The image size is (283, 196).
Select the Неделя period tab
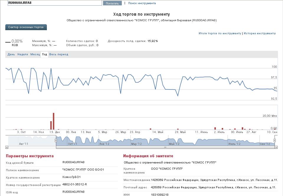(23, 54)
